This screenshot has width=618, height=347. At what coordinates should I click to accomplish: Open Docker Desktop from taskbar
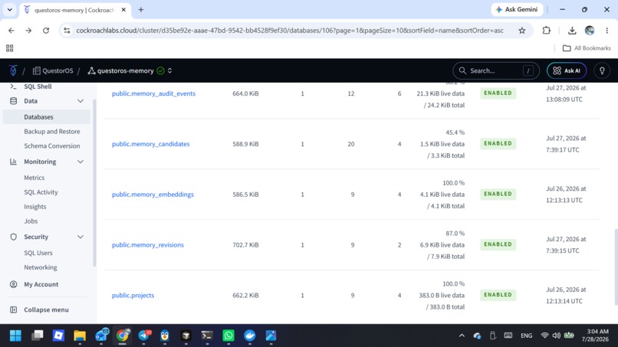coord(249,336)
